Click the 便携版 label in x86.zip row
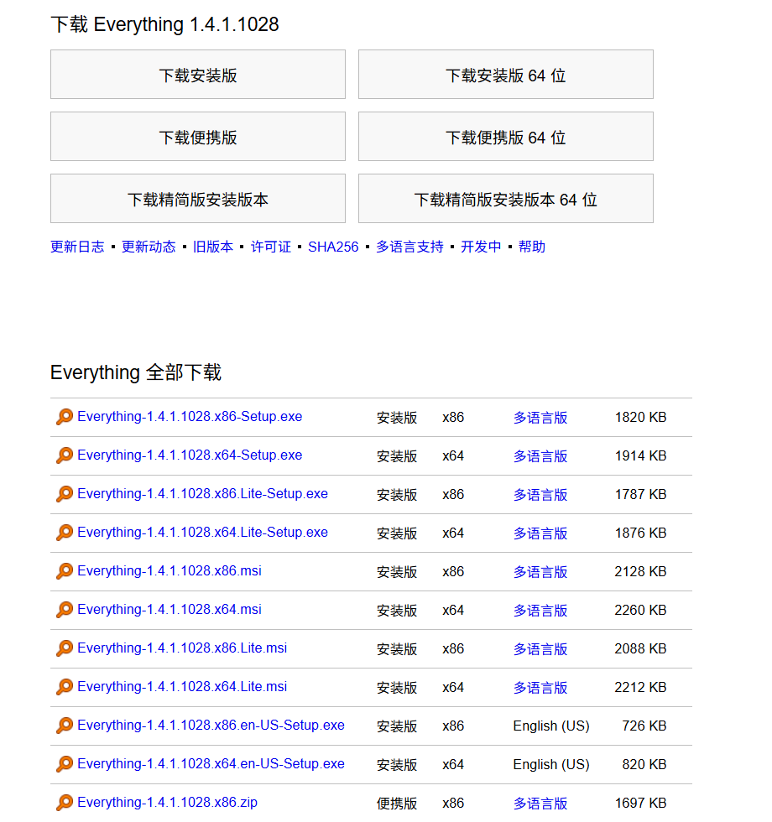The height and width of the screenshot is (822, 772). (397, 804)
